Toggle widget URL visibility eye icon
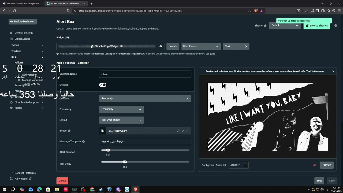343x193 pixels. (x=161, y=46)
